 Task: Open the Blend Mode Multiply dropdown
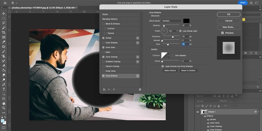(172, 21)
